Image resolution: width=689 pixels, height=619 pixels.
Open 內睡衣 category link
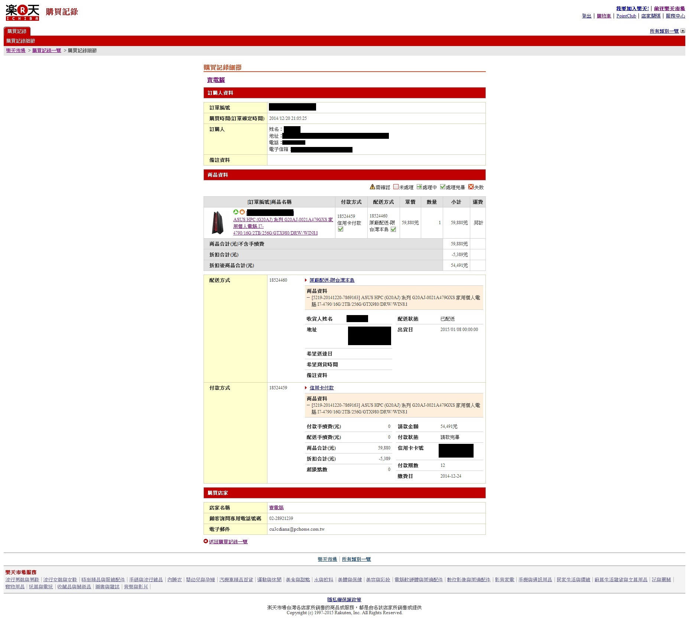[175, 580]
